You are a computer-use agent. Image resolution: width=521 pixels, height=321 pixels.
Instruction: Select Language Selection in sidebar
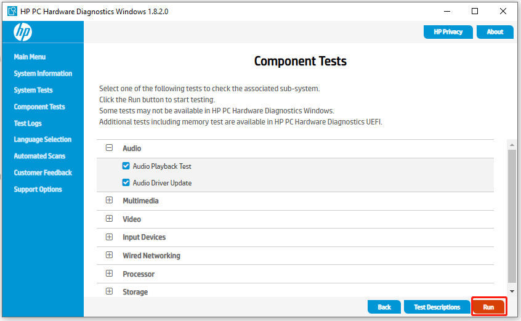coord(42,140)
